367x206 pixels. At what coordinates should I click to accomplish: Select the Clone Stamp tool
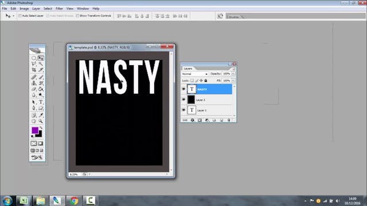(x=34, y=83)
